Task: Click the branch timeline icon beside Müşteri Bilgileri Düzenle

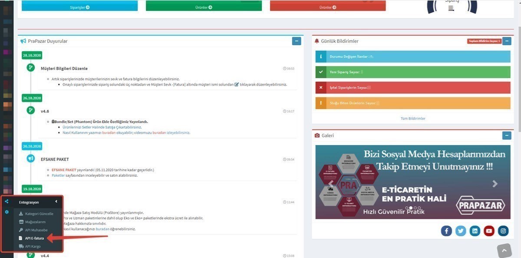Action: (x=30, y=68)
